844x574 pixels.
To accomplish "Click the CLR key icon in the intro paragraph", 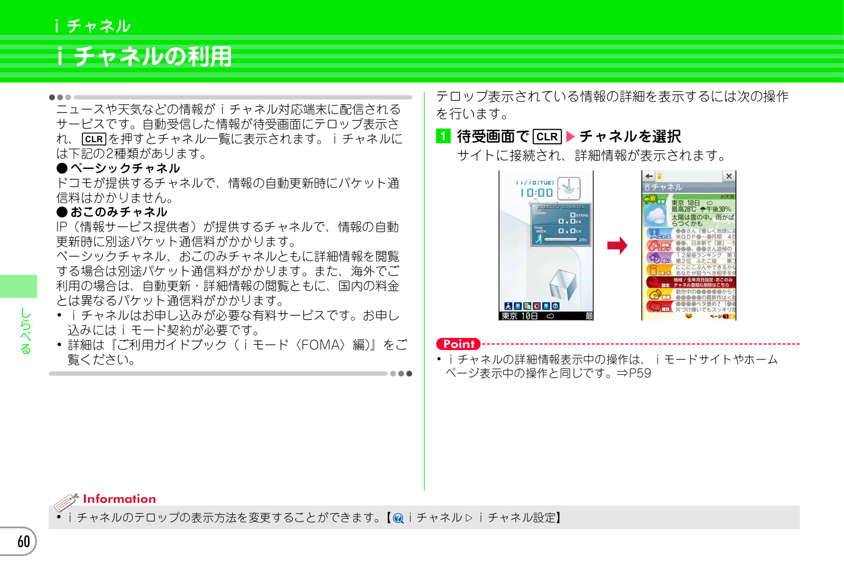I will click(x=94, y=139).
